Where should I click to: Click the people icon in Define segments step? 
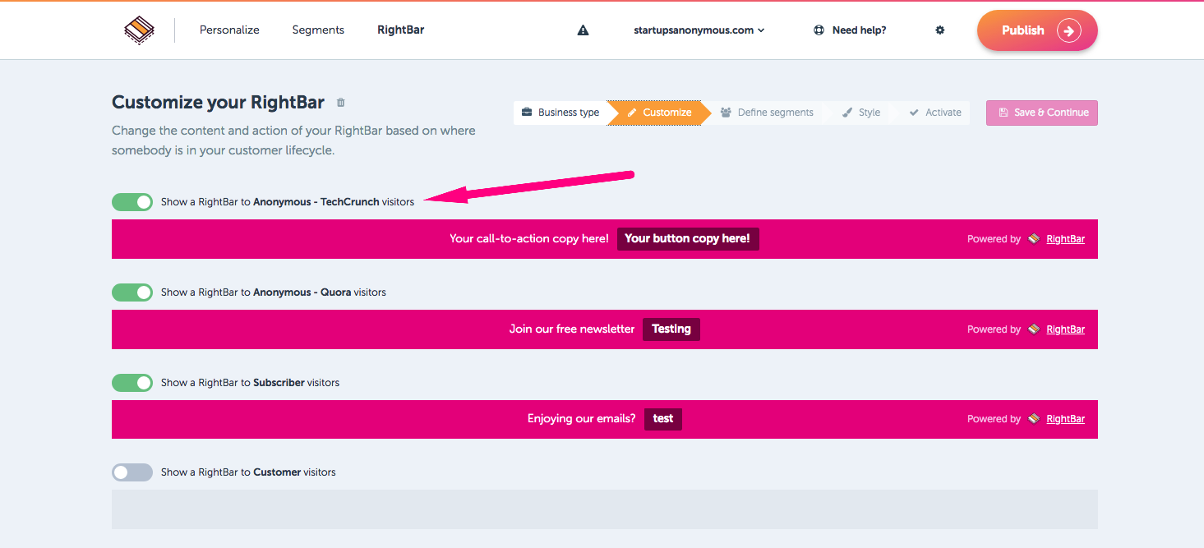726,113
